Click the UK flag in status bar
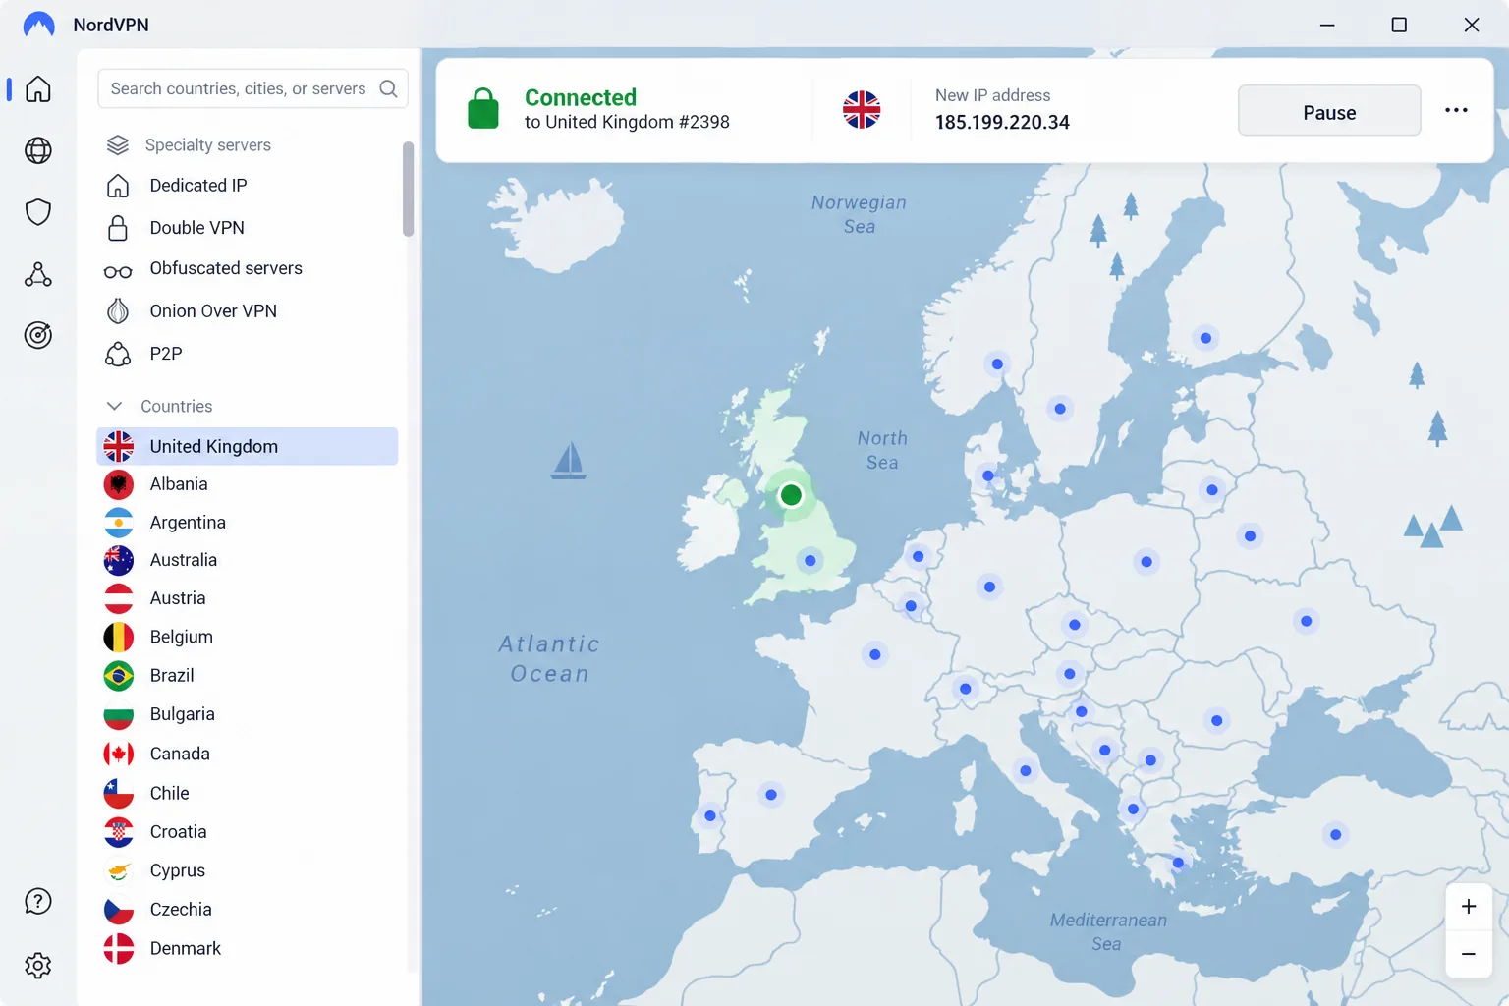 click(862, 110)
